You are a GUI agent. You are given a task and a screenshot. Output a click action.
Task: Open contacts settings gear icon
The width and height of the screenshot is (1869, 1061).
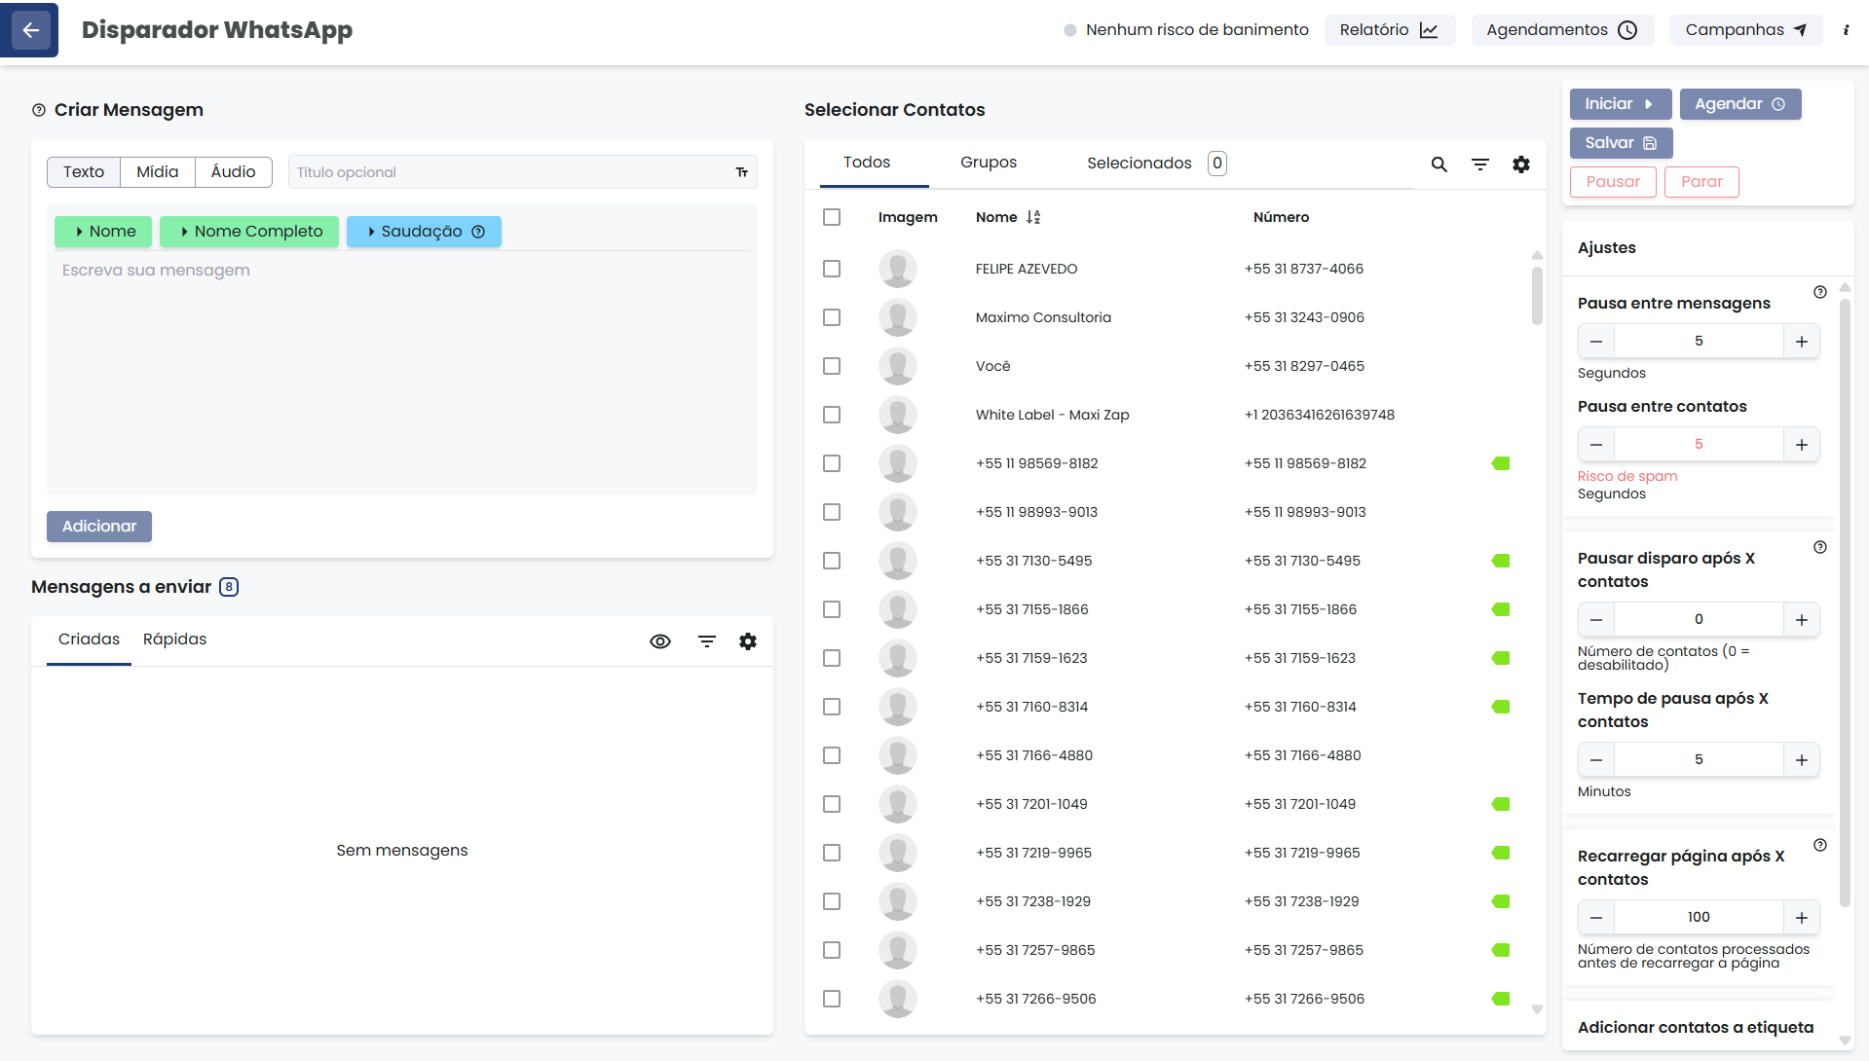[x=1521, y=165]
